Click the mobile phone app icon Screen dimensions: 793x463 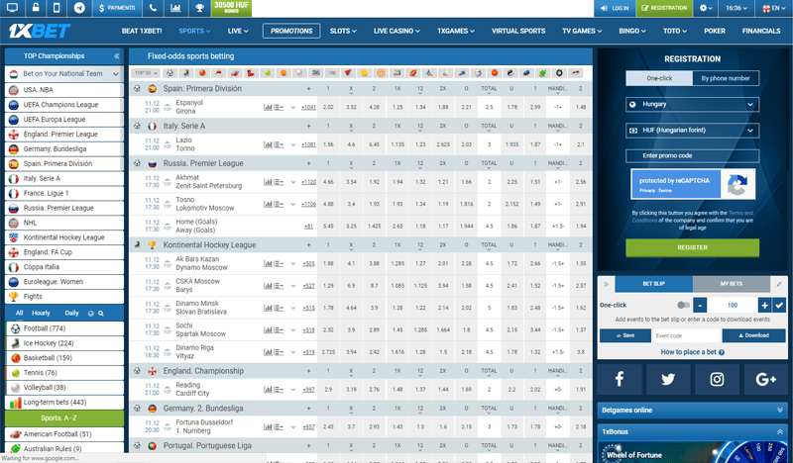pos(57,8)
